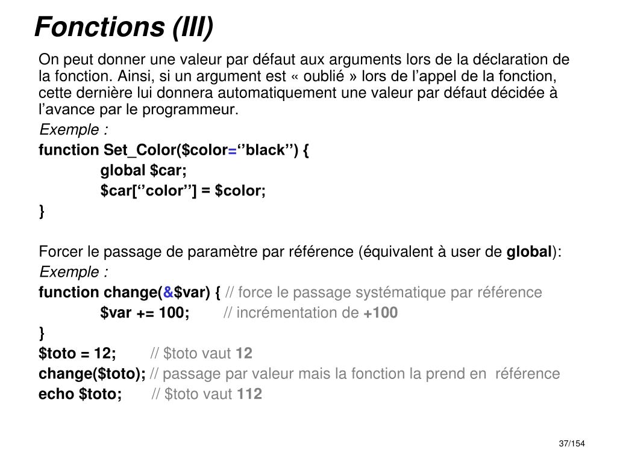This screenshot has height=462, width=617.
Task: Click the slide title Fonctions (III)
Action: [124, 28]
